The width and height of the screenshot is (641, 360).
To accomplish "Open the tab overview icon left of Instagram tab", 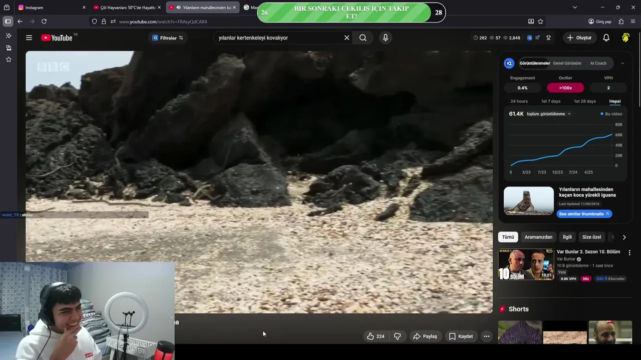I will [7, 7].
